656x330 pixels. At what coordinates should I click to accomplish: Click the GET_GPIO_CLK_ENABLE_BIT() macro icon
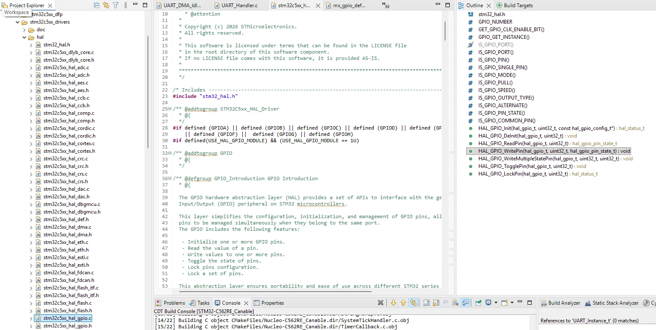coord(470,30)
